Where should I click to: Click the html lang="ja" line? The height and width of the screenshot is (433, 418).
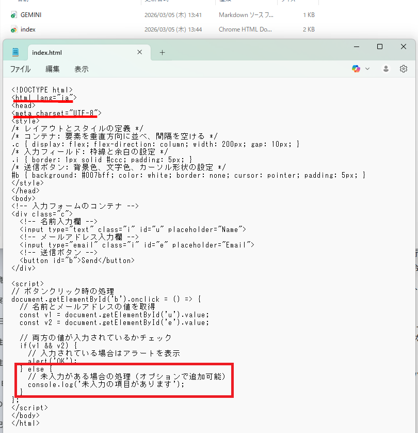click(44, 98)
